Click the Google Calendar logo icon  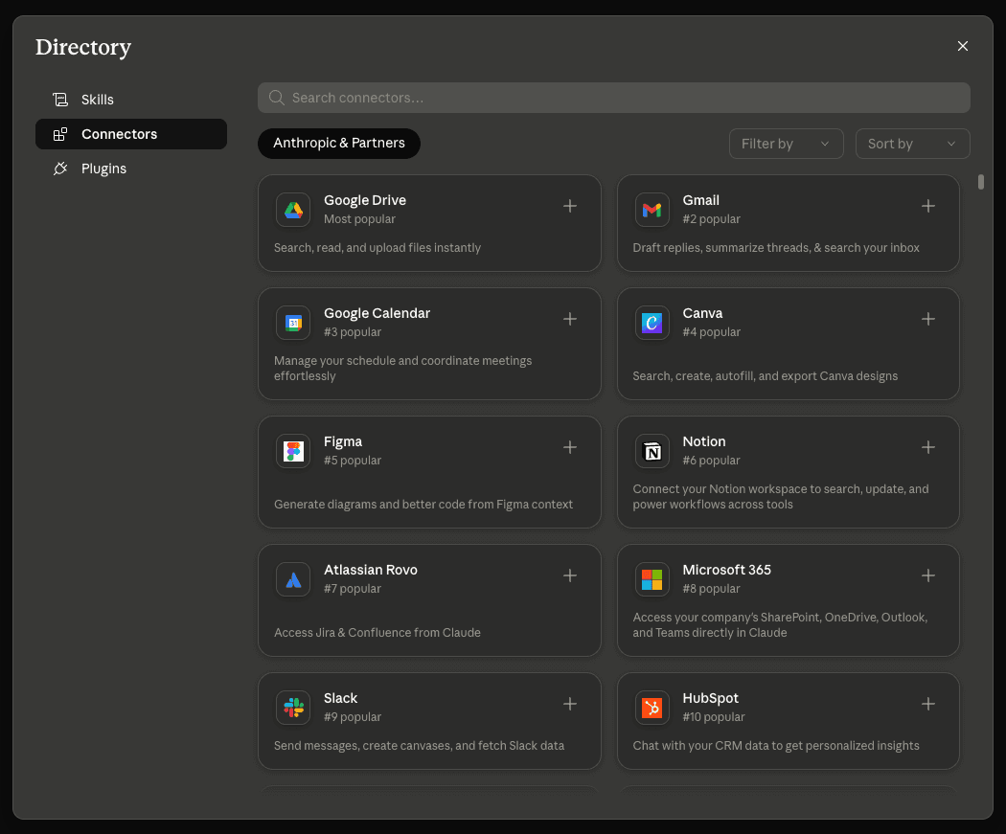pos(293,323)
